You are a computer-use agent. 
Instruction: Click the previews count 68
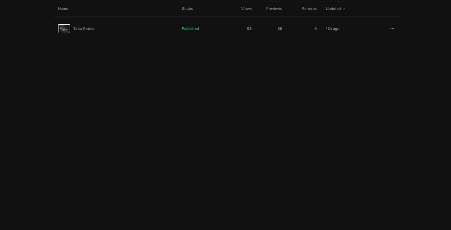click(x=280, y=29)
